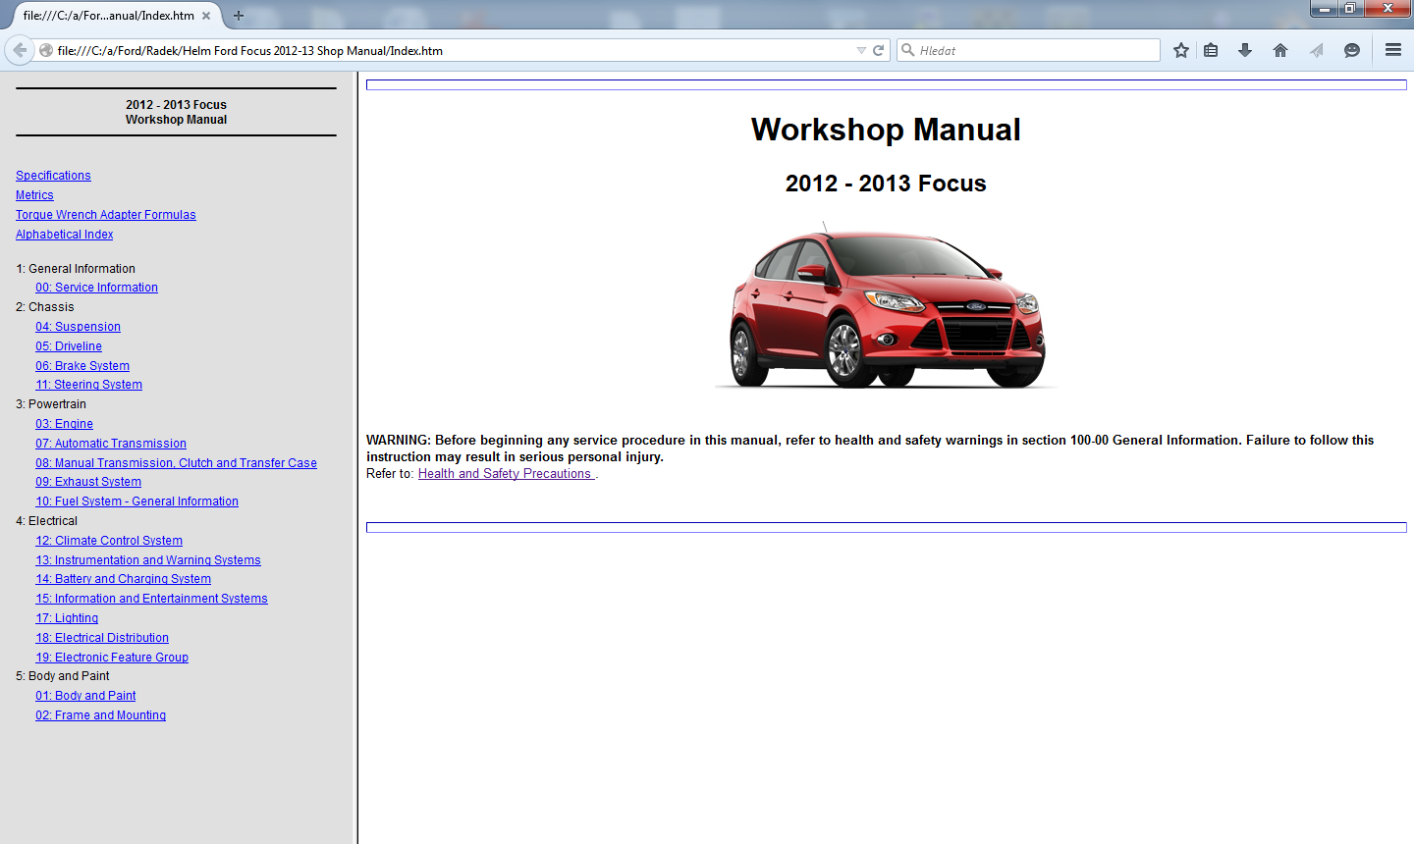Open 14: Battery and Charging System

[123, 579]
